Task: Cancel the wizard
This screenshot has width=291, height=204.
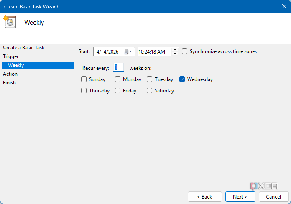Action: point(273,196)
